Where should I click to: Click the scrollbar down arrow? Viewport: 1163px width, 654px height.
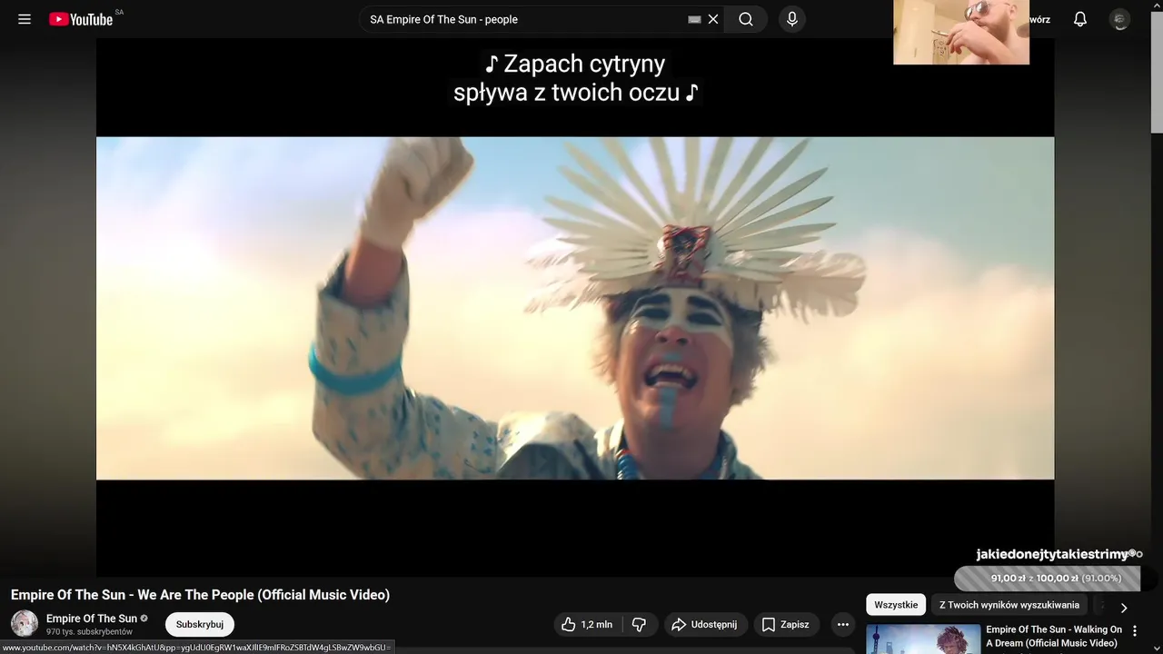1157,648
